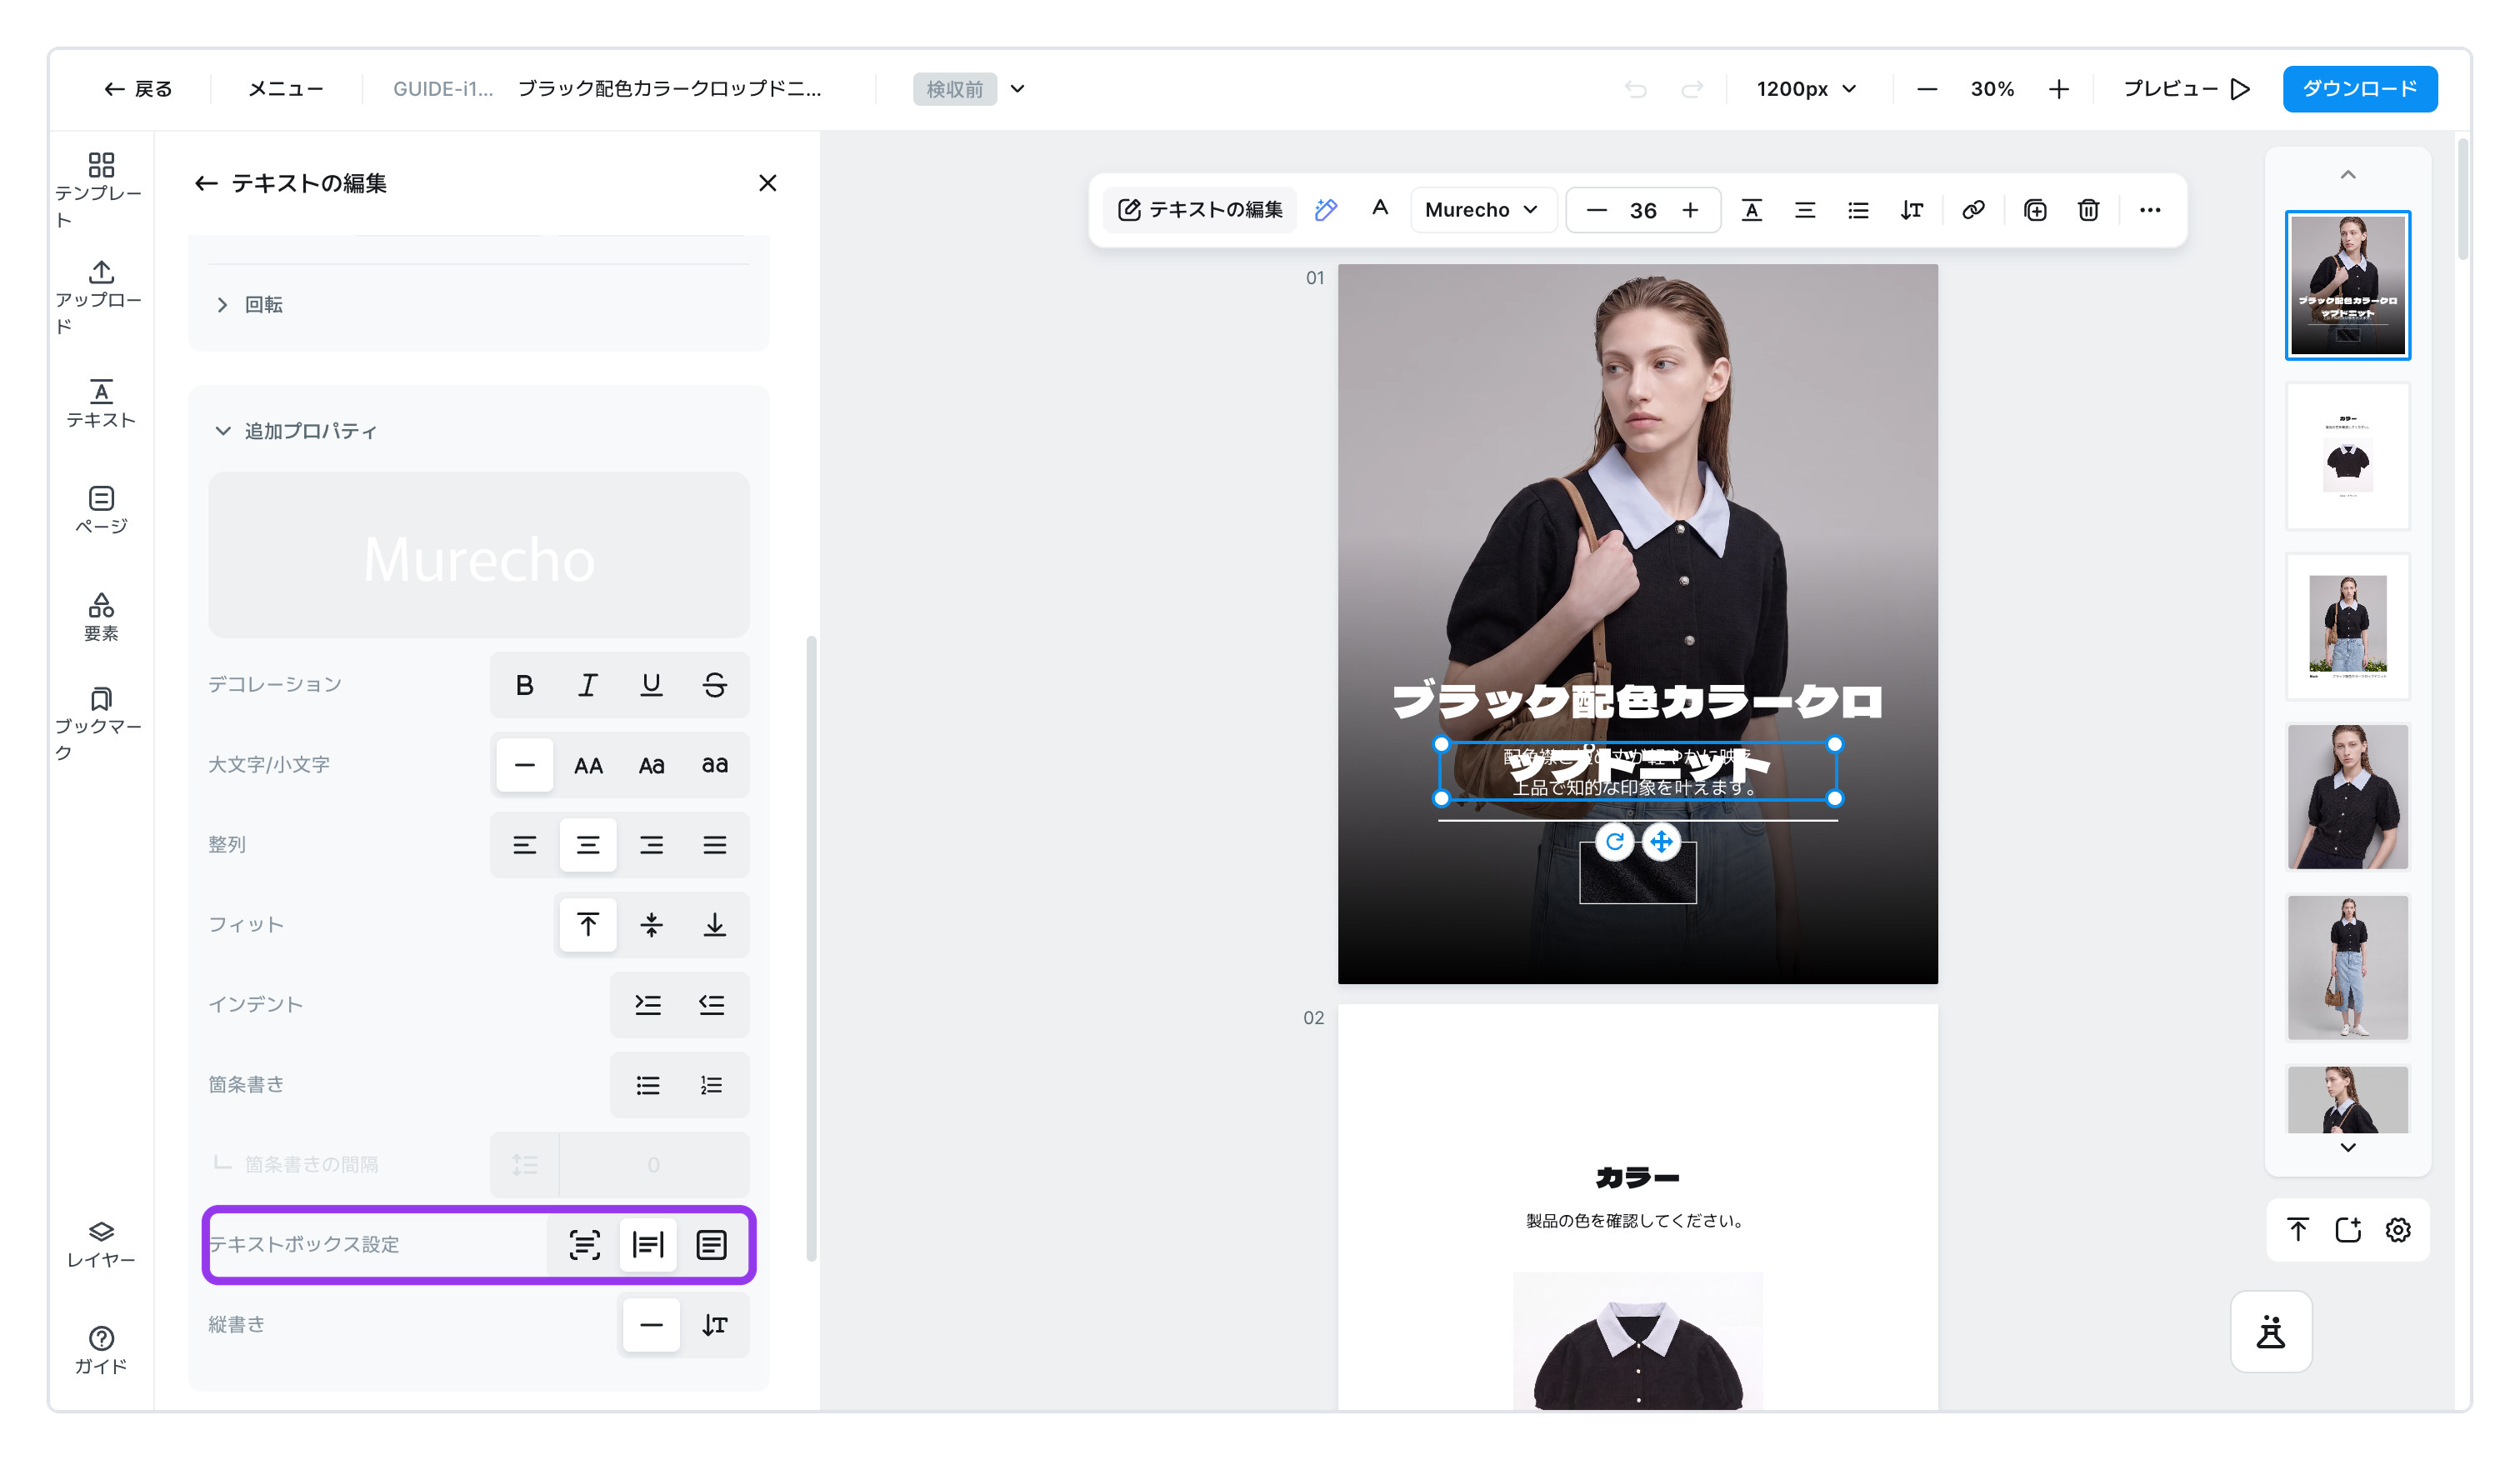
Task: Click the link icon in floating toolbar
Action: pos(1973,210)
